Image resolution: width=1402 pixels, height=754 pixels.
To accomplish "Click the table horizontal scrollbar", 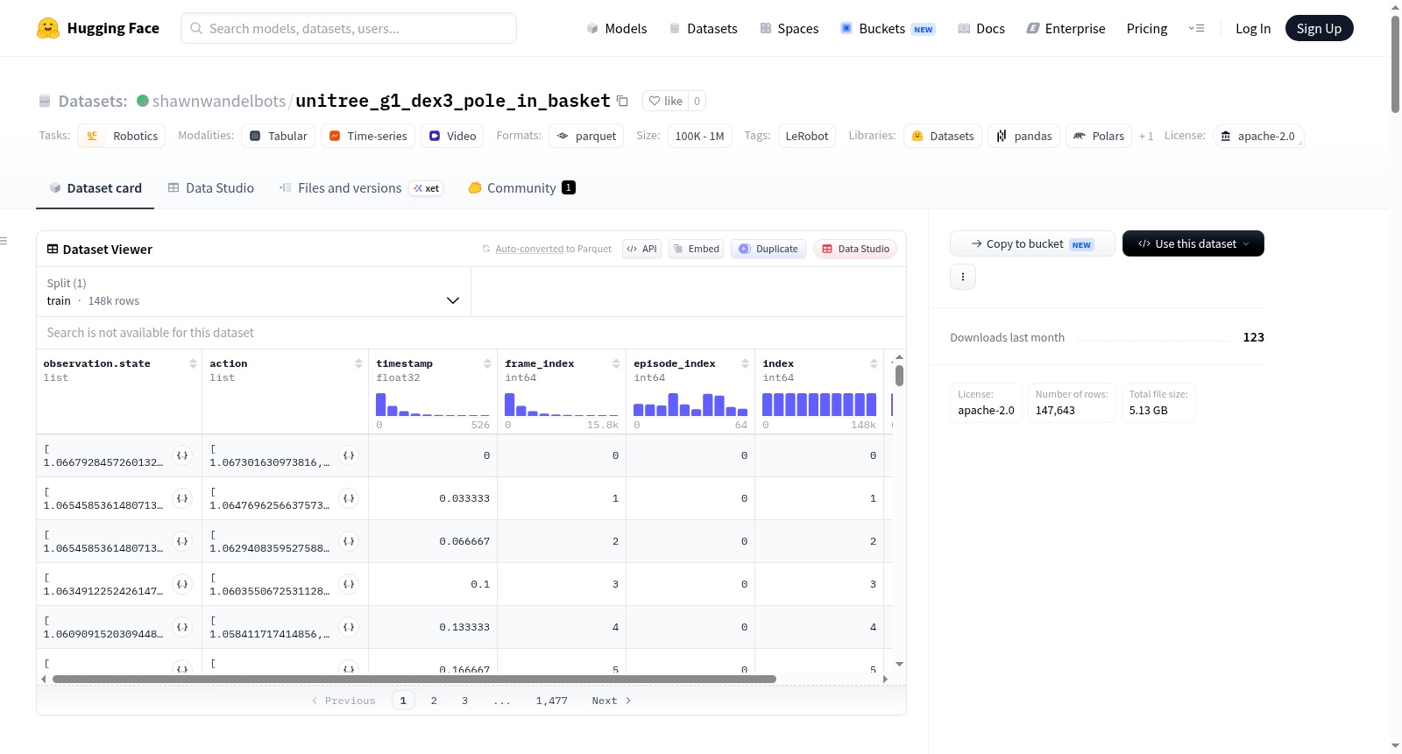I will [x=414, y=679].
